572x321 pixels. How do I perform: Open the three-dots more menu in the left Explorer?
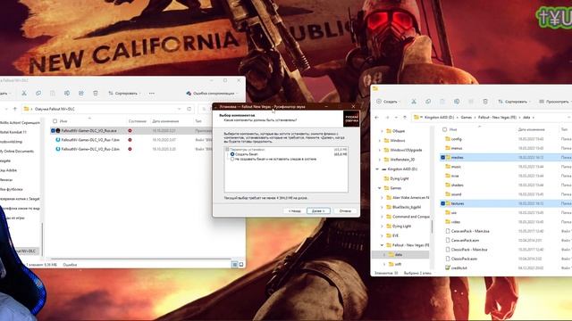[x=151, y=93]
